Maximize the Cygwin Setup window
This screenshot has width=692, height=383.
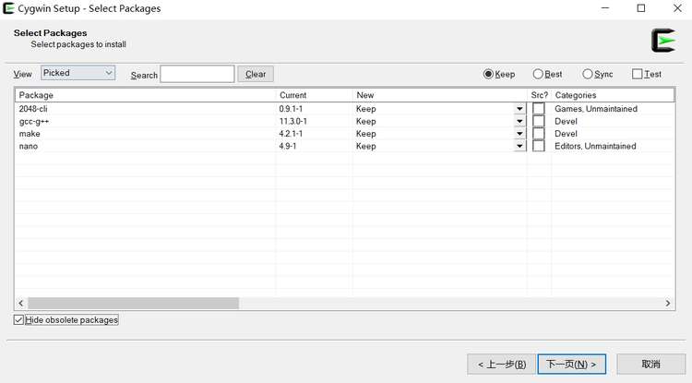(641, 8)
